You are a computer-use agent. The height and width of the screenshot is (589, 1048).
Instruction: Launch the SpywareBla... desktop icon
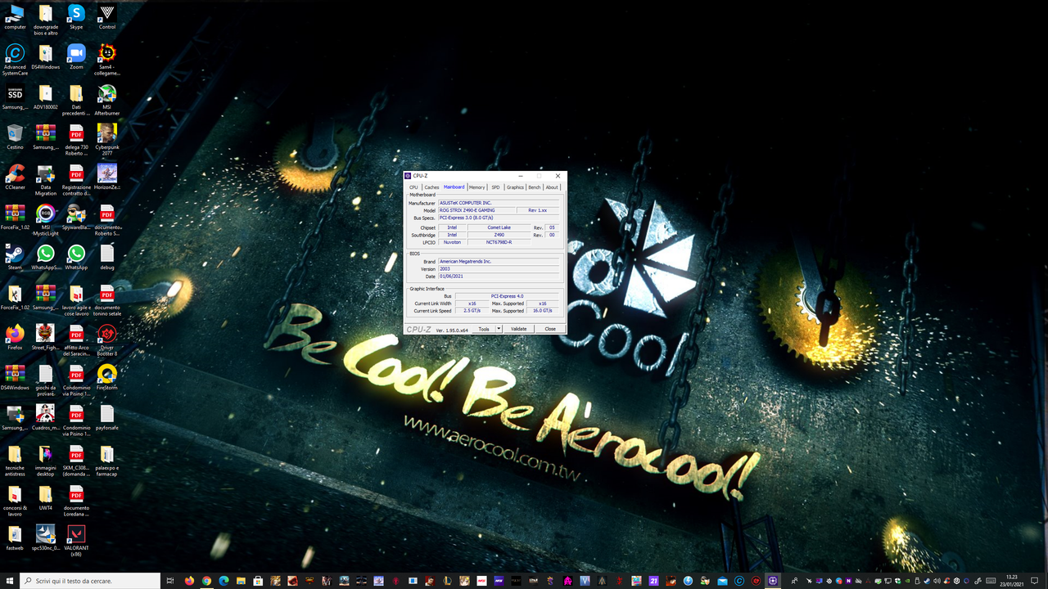coord(76,218)
